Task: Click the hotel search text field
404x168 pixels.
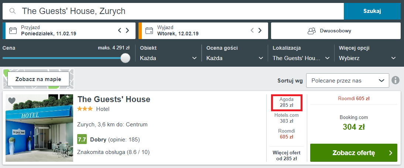Action: (177, 11)
